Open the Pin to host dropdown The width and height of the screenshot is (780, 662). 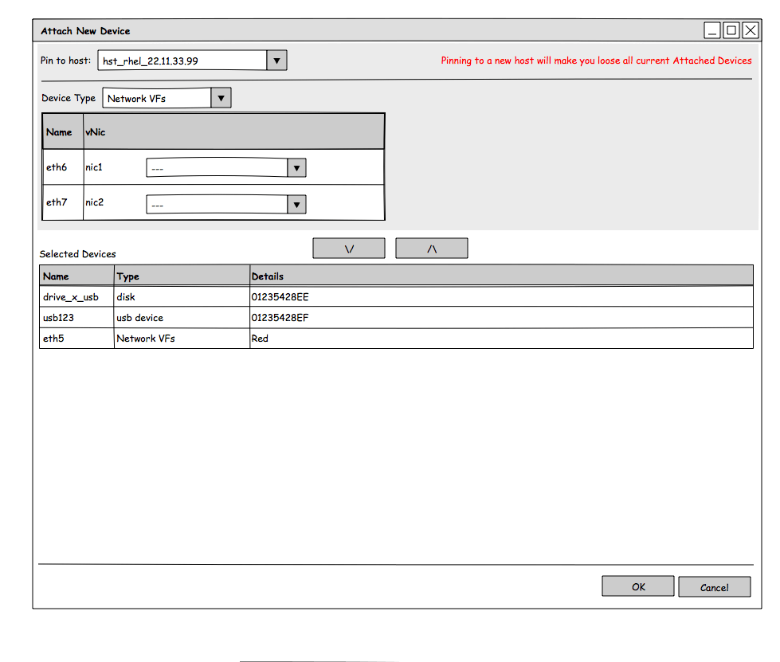[276, 61]
